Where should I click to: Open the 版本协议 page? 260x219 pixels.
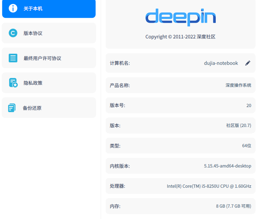[49, 33]
